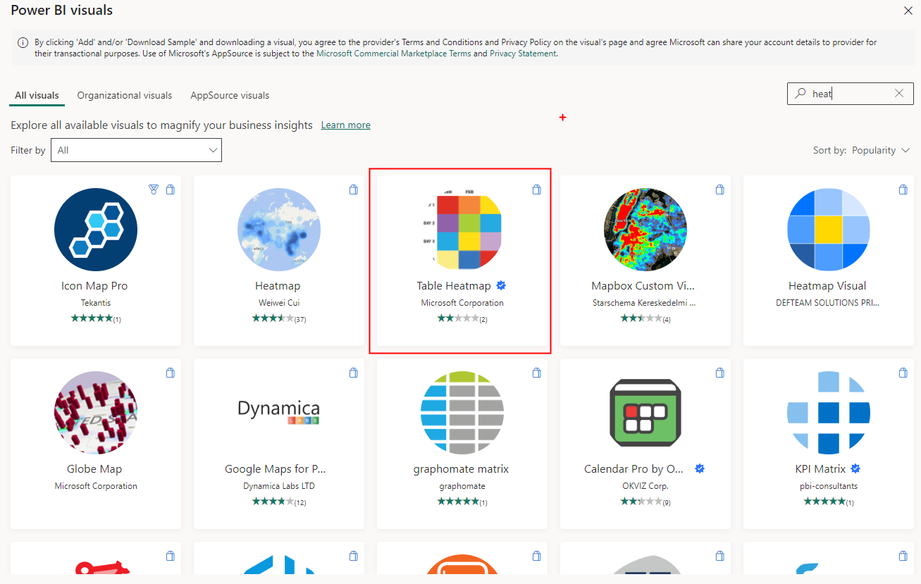This screenshot has width=921, height=584.
Task: Clear the search box with the X
Action: click(x=899, y=93)
